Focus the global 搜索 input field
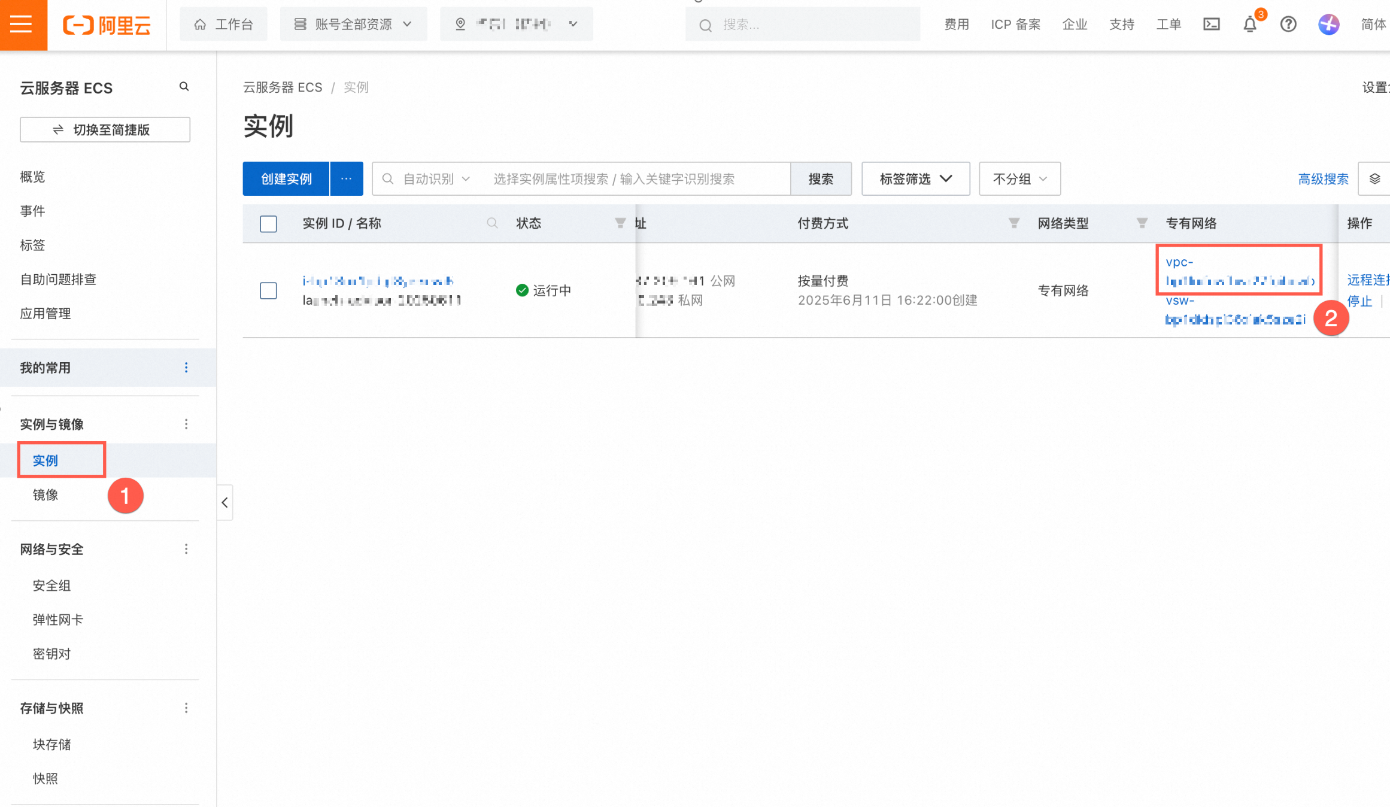 coord(803,25)
